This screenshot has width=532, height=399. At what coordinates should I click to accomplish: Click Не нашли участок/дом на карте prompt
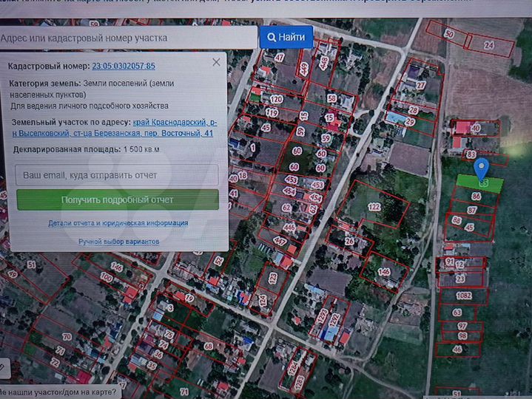57,392
